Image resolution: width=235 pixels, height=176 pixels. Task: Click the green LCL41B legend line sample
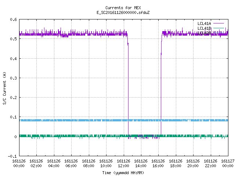[x=218, y=28]
